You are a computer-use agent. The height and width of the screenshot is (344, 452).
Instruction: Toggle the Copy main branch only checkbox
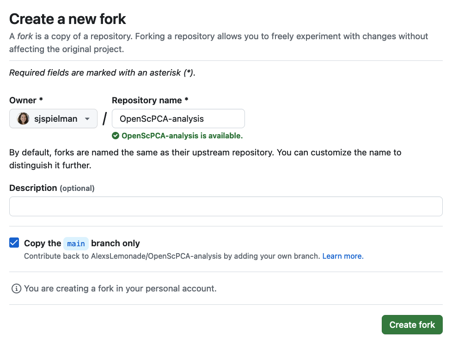point(14,243)
